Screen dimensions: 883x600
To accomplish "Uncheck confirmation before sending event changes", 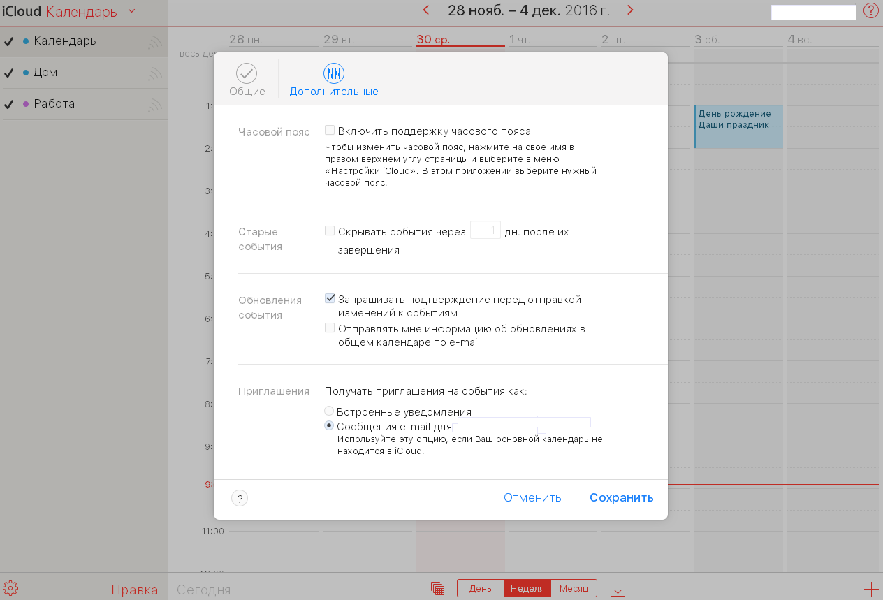I will click(x=330, y=298).
